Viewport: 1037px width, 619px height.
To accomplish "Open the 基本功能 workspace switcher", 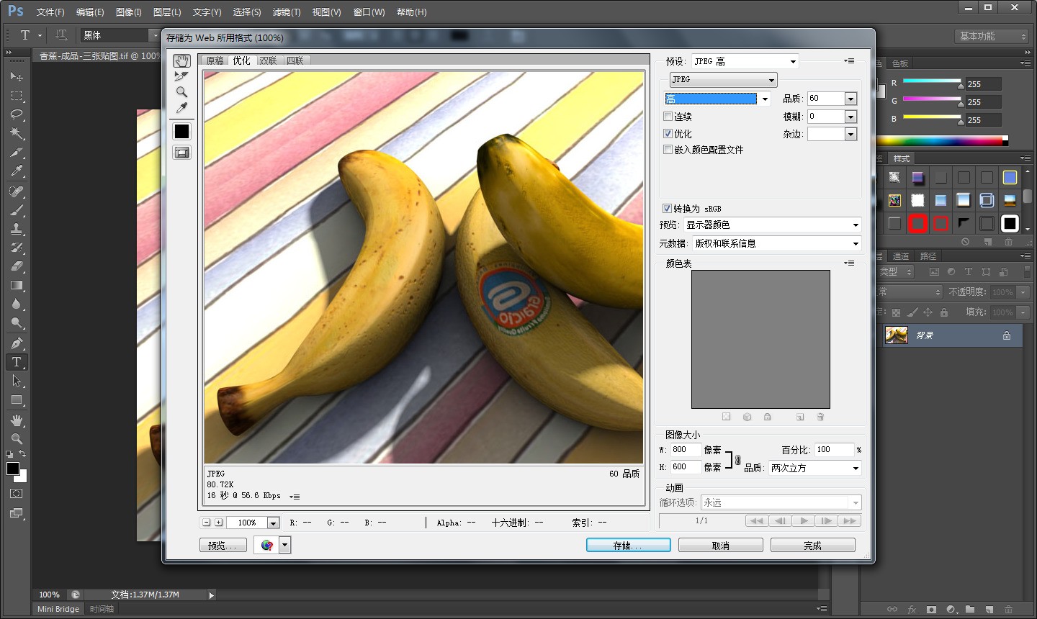I will pos(992,36).
